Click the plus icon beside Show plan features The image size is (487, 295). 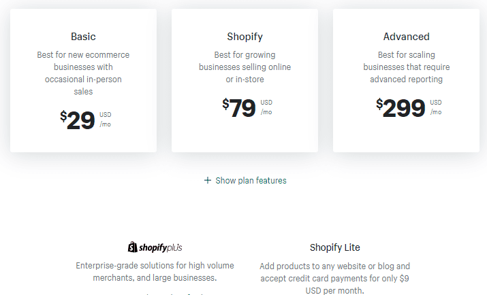208,180
